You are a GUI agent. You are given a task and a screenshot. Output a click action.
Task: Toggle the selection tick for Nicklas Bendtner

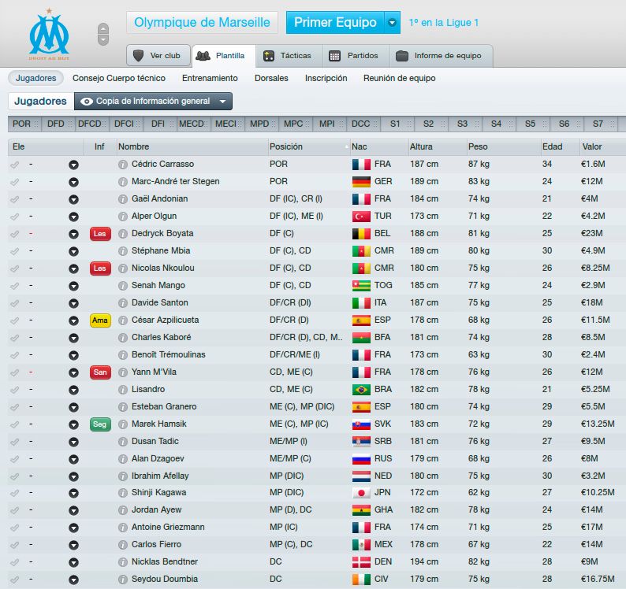[x=15, y=562]
